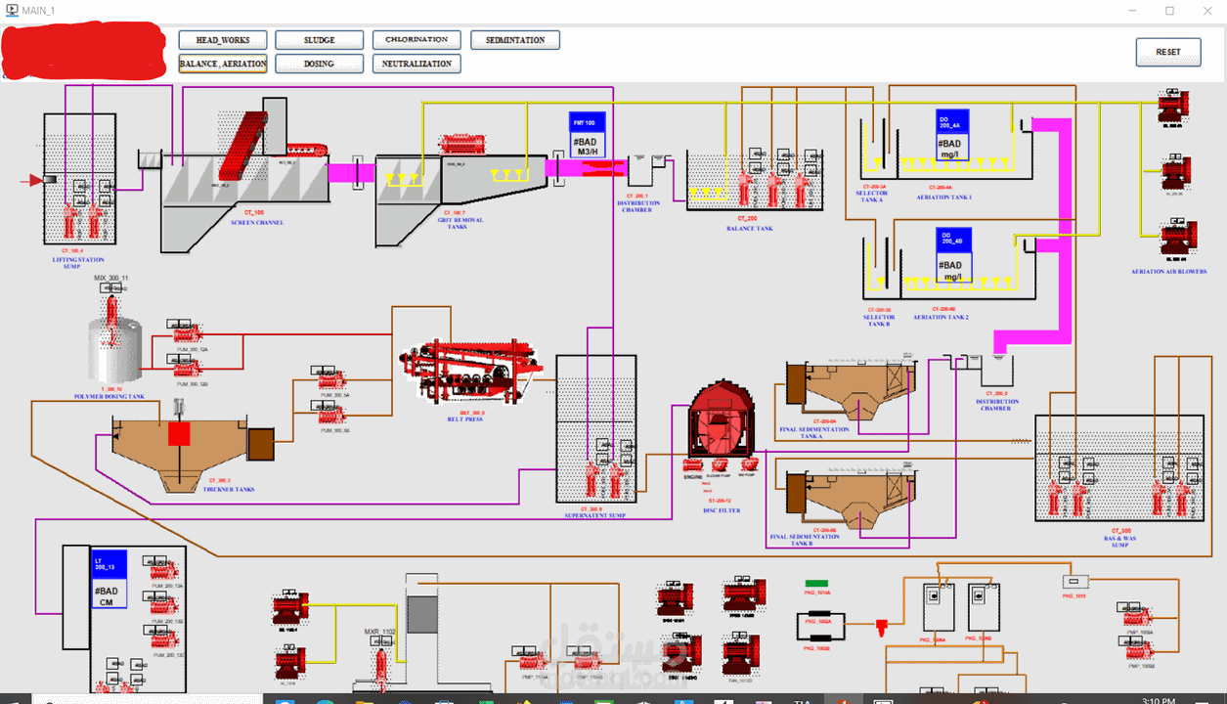Open the PKG_1004B panel
This screenshot has width=1227, height=704.
pyautogui.click(x=983, y=606)
